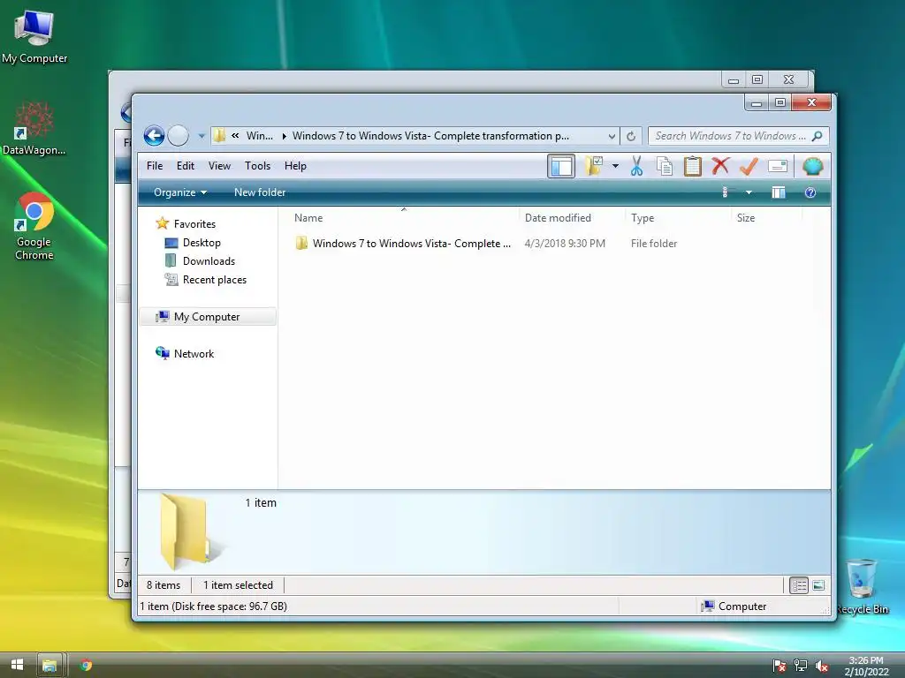Expand the dropdown next to folder options icon
The image size is (905, 678).
(x=615, y=166)
